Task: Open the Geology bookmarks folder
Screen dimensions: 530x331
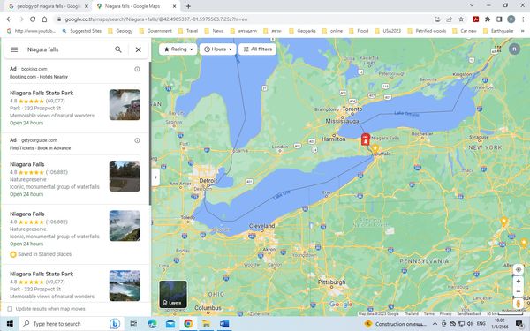Action: (120, 31)
